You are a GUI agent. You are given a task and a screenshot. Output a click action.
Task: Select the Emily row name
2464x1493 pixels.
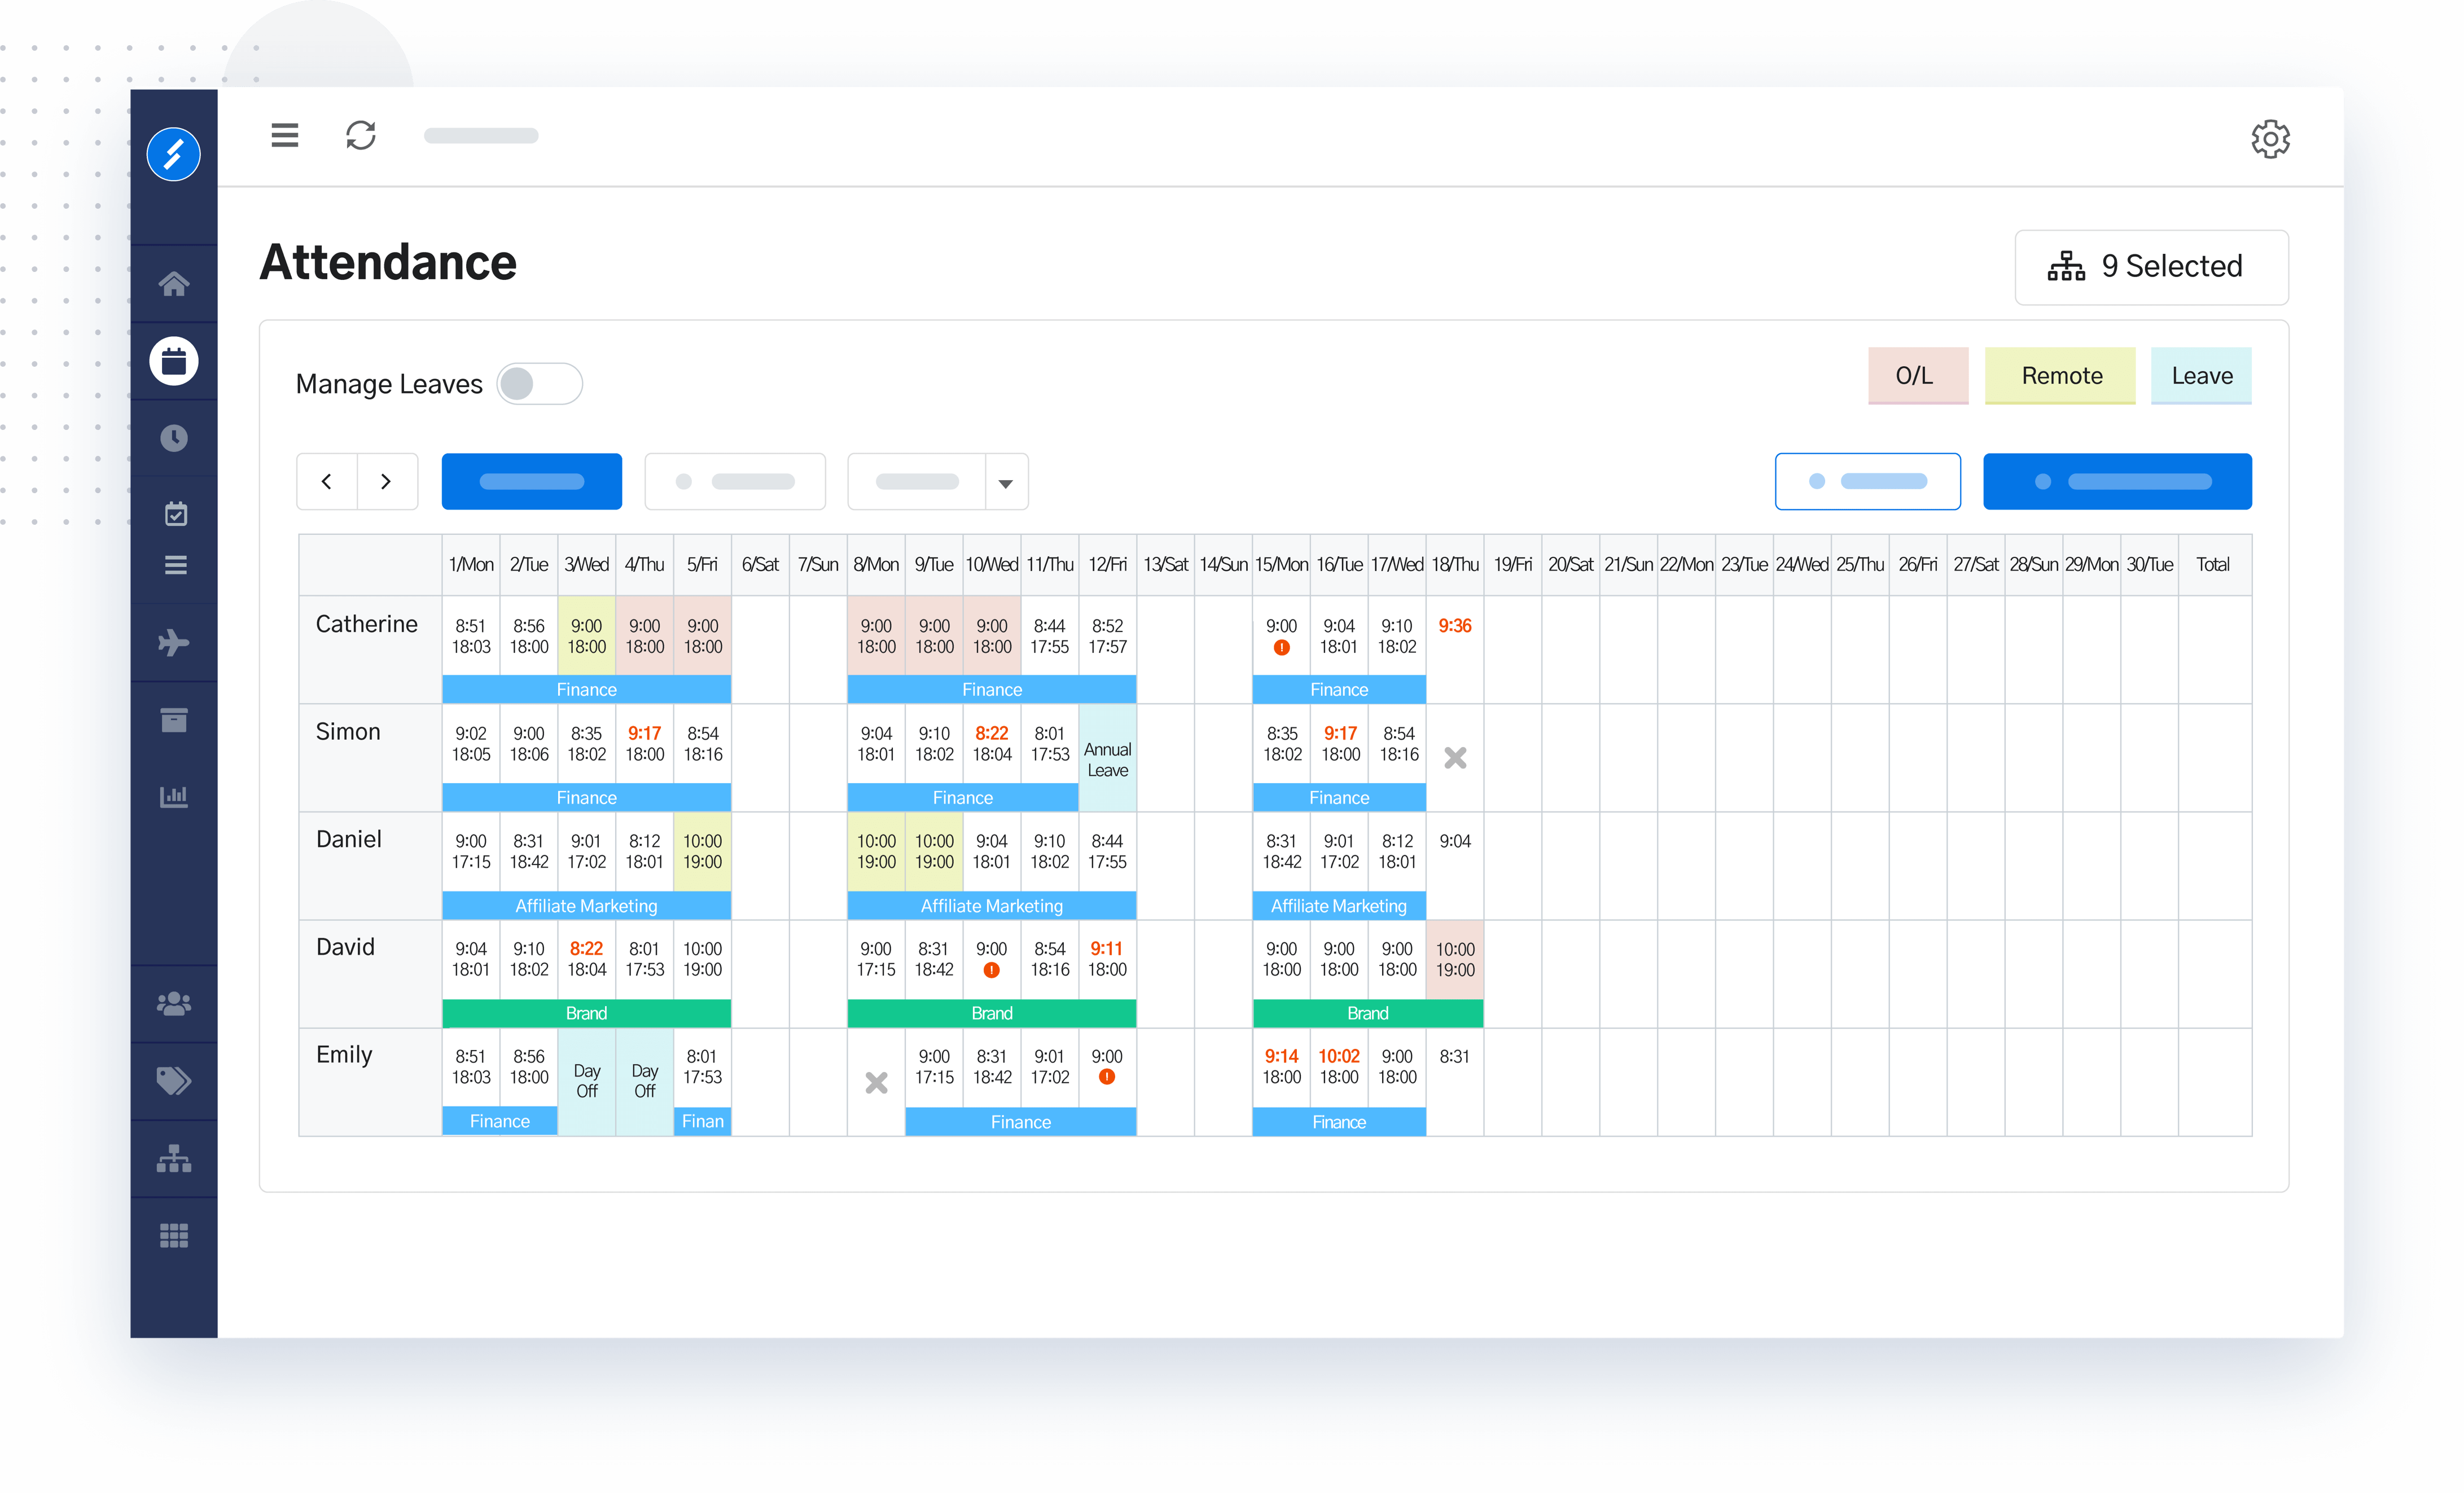344,1055
